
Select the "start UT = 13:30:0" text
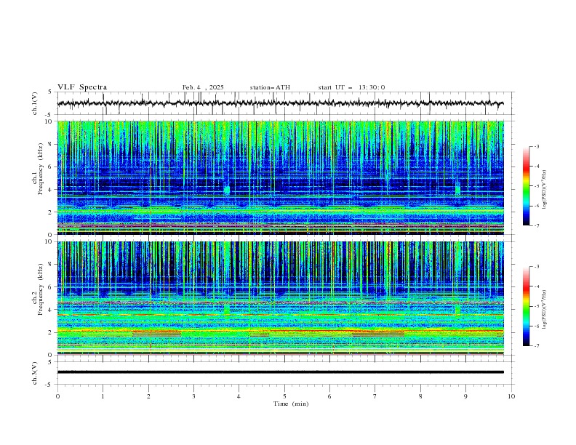pyautogui.click(x=351, y=87)
